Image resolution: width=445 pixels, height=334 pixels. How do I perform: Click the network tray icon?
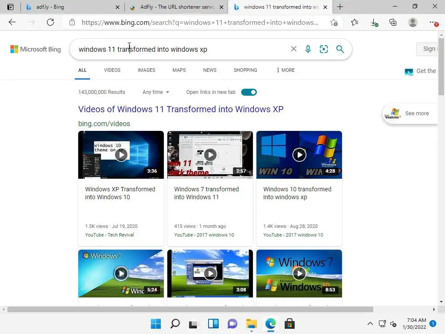pyautogui.click(x=382, y=324)
